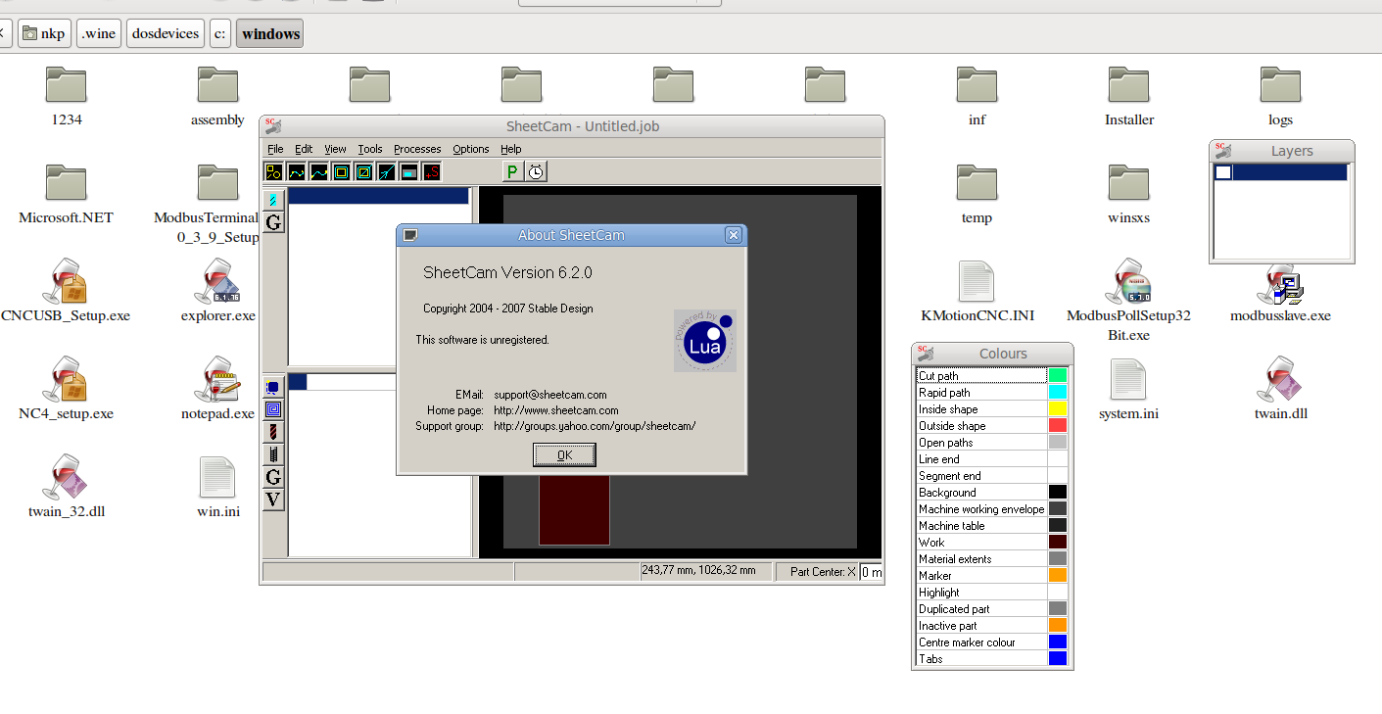
Task: Click the Marker orange colour swatch
Action: [1058, 575]
